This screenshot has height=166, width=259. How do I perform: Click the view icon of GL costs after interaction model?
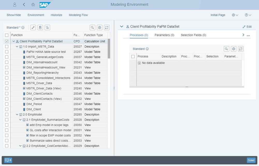pyautogui.click(x=28, y=130)
